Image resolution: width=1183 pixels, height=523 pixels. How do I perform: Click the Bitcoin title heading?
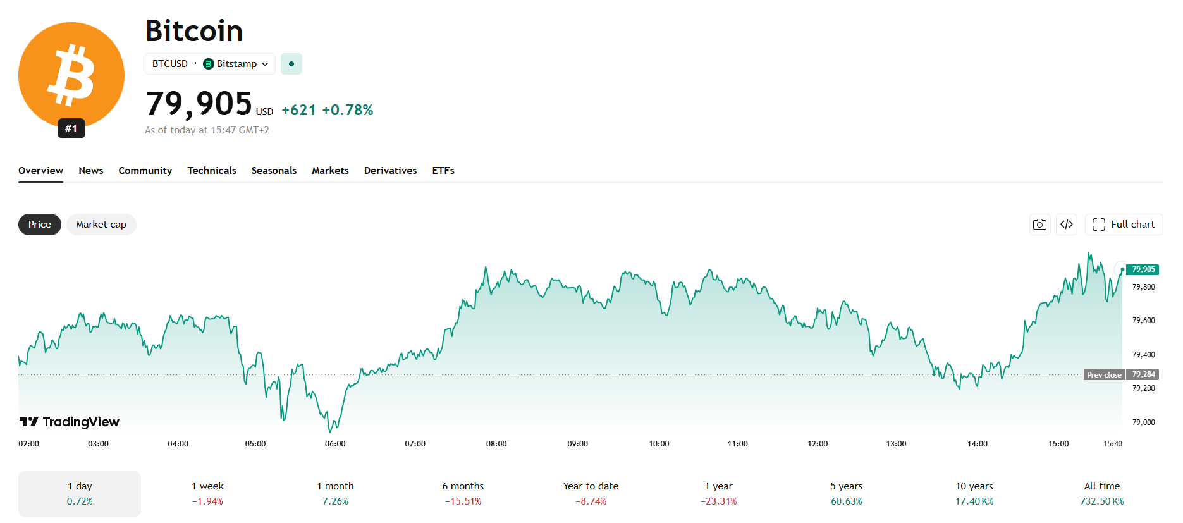point(194,31)
